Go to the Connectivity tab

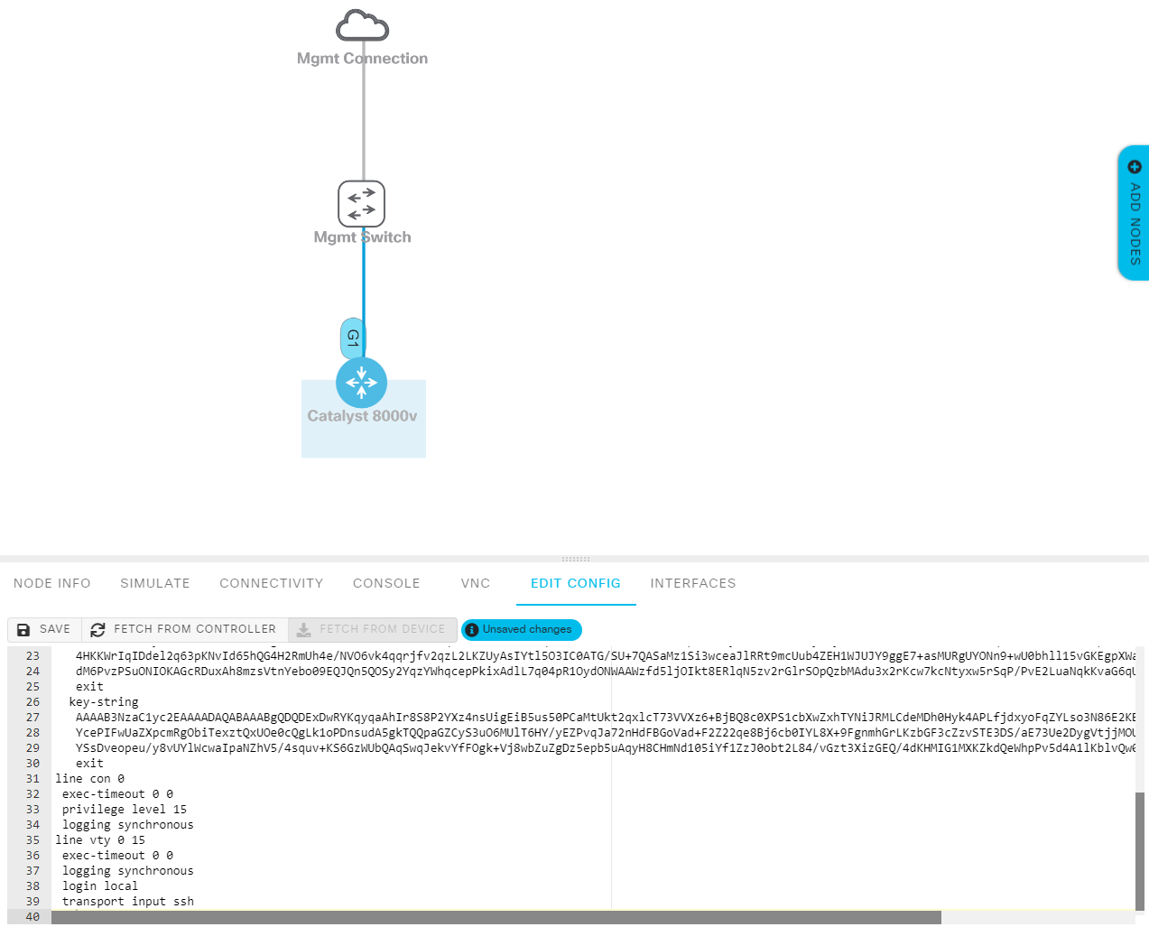tap(271, 583)
